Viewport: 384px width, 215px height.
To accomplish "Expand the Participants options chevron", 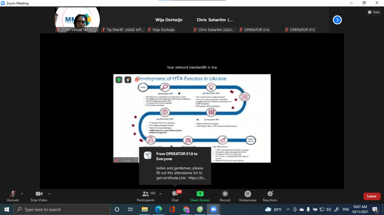I will click(161, 194).
